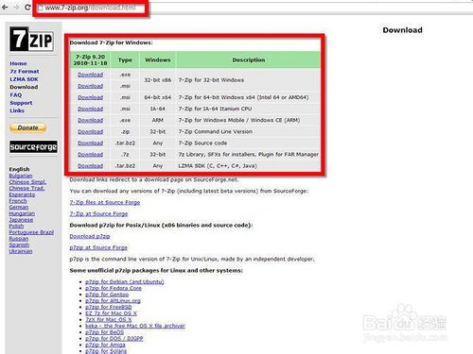This screenshot has width=473, height=354.
Task: Open p7zip for Amiga link
Action: (x=105, y=345)
